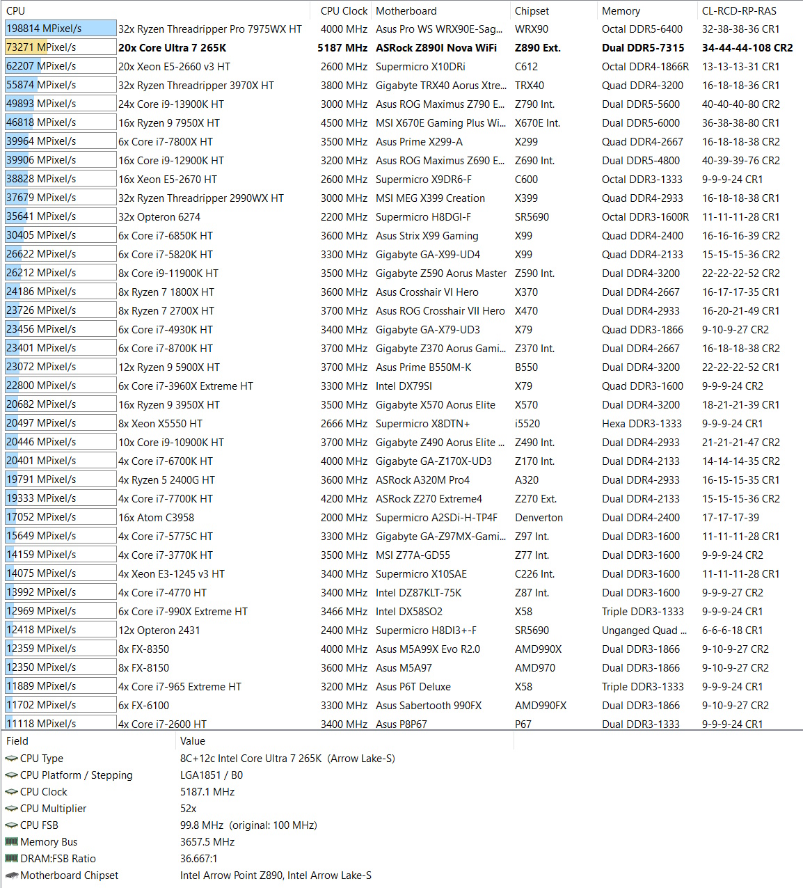The height and width of the screenshot is (888, 803).
Task: Click the DRAM:FSB Ratio RAM icon
Action: [x=11, y=859]
